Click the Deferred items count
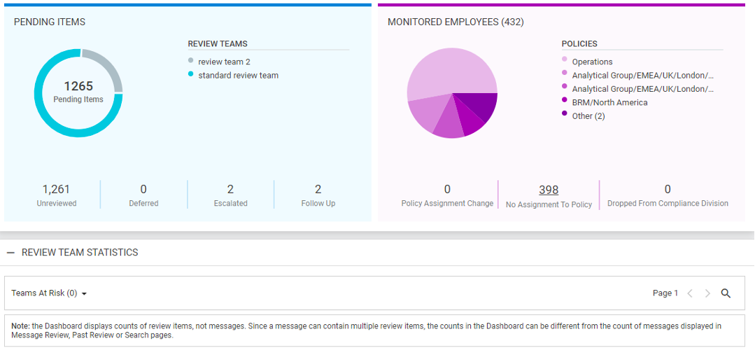This screenshot has width=755, height=355. (x=143, y=189)
